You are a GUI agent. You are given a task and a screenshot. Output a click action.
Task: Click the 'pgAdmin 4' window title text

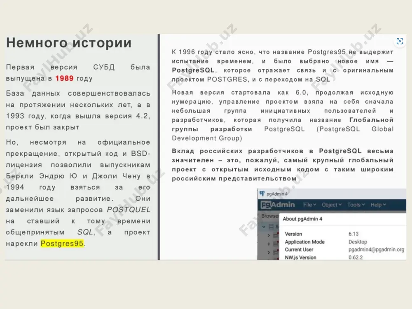pos(277,194)
